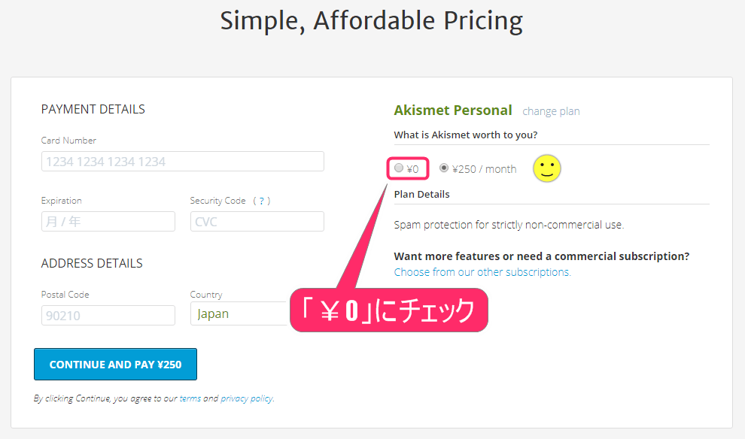Select the ¥0 radio button
This screenshot has width=745, height=439.
(x=398, y=168)
